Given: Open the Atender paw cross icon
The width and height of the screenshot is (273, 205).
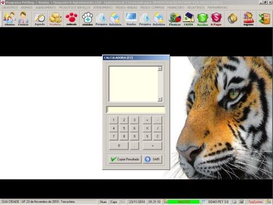Looking at the screenshot, I should point(87,19).
